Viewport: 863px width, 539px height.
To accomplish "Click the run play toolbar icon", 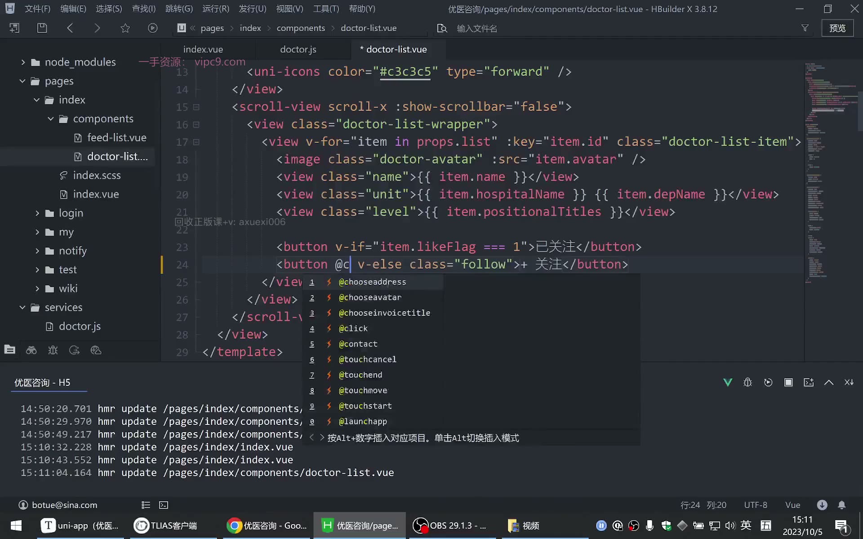I will pos(153,28).
